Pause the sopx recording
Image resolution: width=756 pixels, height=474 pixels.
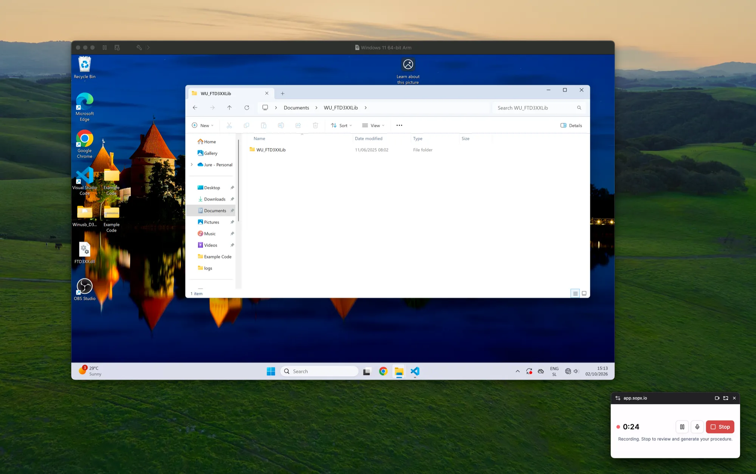point(682,427)
